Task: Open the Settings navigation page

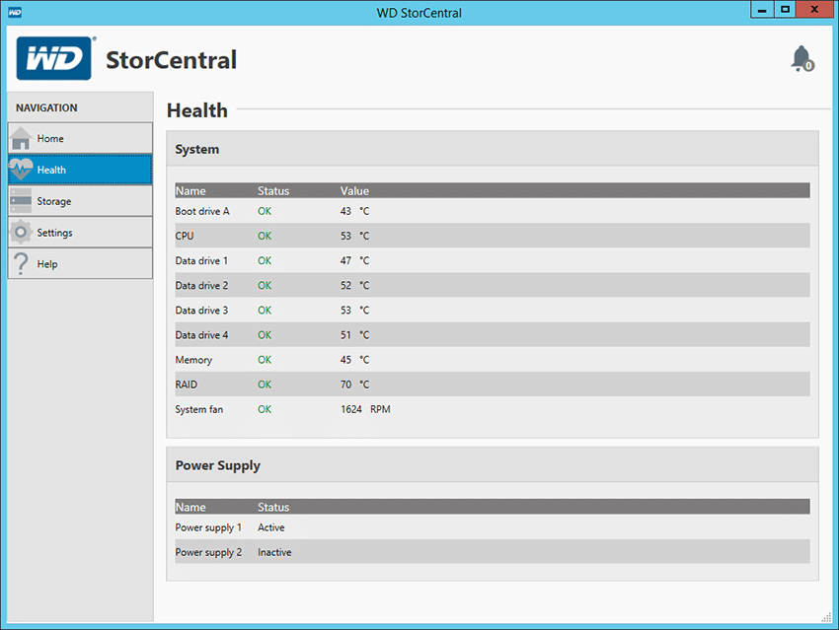Action: 80,232
